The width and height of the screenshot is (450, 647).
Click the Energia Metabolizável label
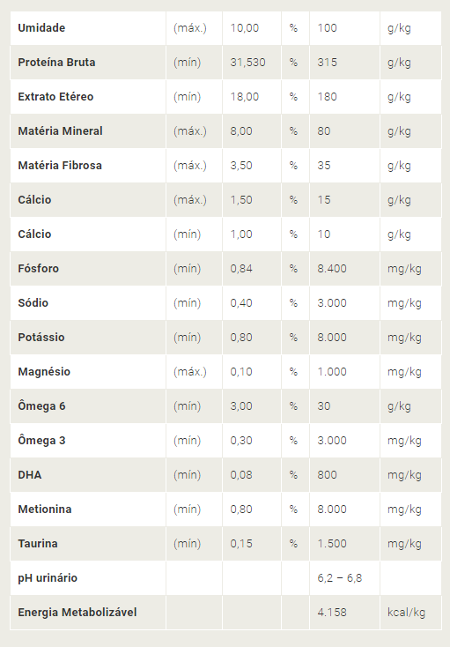click(77, 613)
